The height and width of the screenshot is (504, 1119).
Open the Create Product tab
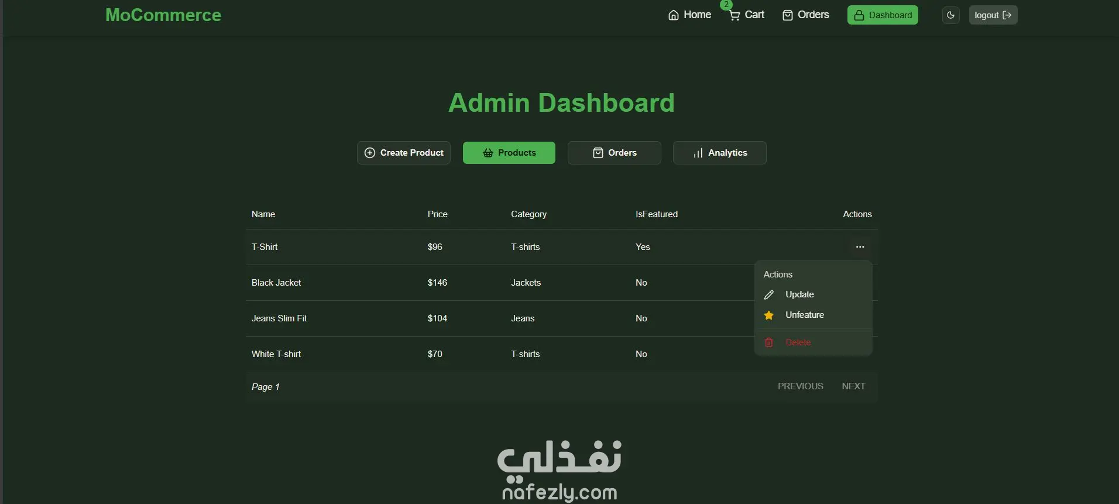(404, 153)
